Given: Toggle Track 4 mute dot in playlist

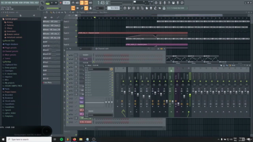Looking at the screenshot, I should pyautogui.click(x=76, y=37).
